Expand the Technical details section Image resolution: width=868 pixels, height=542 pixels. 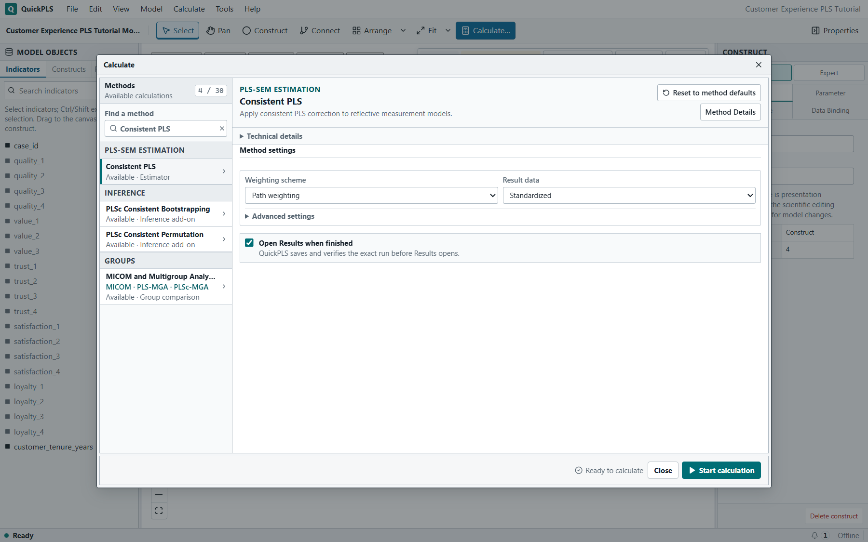point(271,136)
